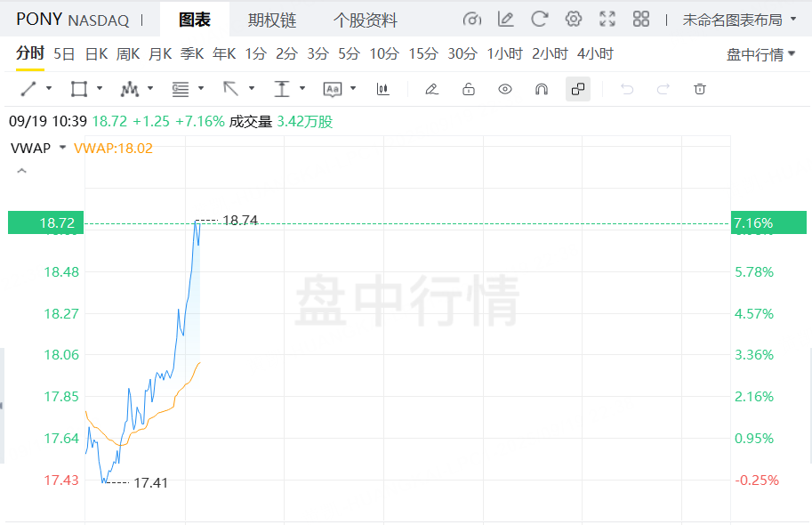Collapse the indicator legend chevron

pyautogui.click(x=21, y=171)
